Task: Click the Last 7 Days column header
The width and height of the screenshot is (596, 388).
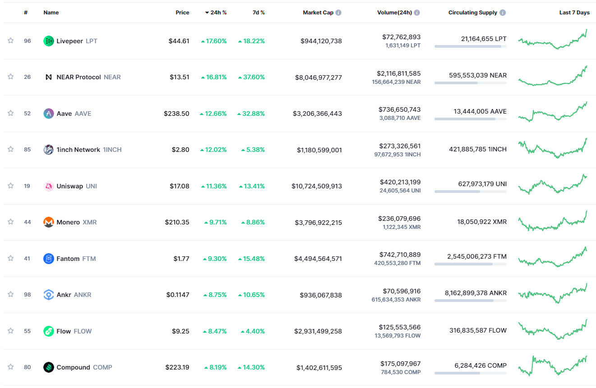Action: pos(574,13)
